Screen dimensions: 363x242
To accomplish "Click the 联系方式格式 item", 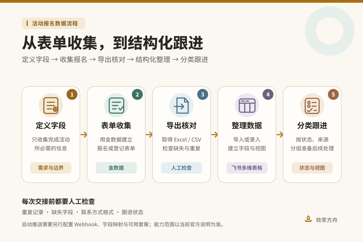I will (97, 212).
